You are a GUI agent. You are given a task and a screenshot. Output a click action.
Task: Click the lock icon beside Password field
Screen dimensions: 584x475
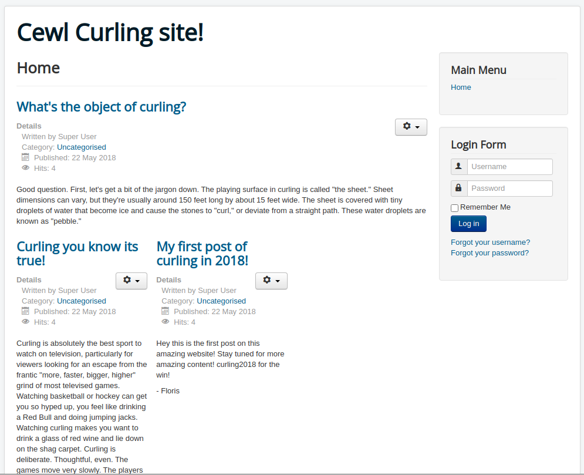pos(458,188)
